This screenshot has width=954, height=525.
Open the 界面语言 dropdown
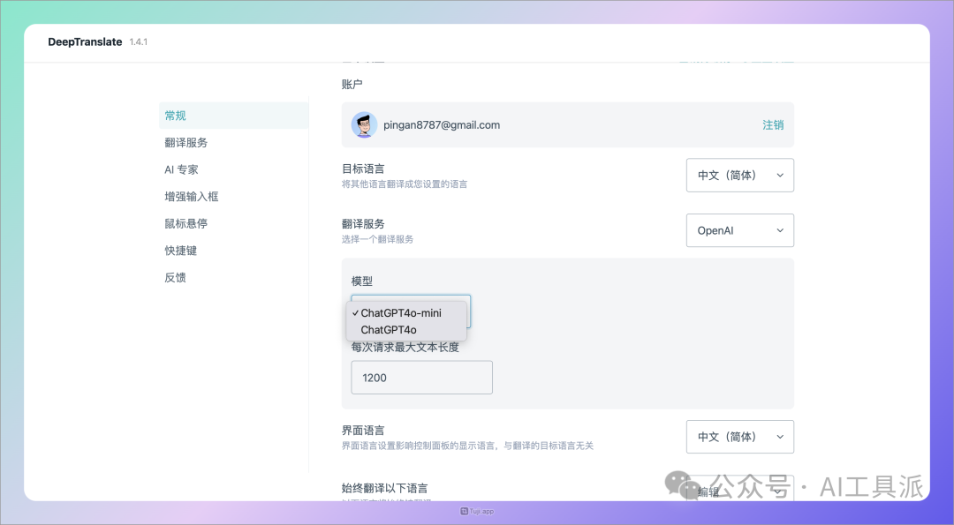(740, 437)
